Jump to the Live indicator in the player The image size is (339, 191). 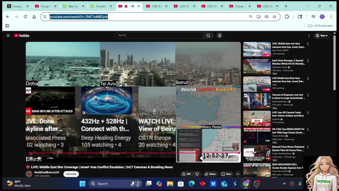coord(50,158)
